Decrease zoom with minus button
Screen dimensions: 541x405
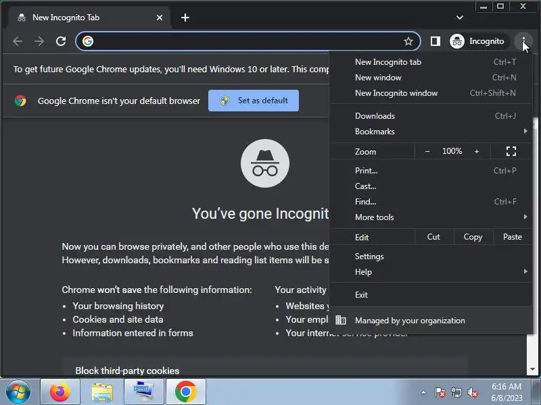point(427,151)
